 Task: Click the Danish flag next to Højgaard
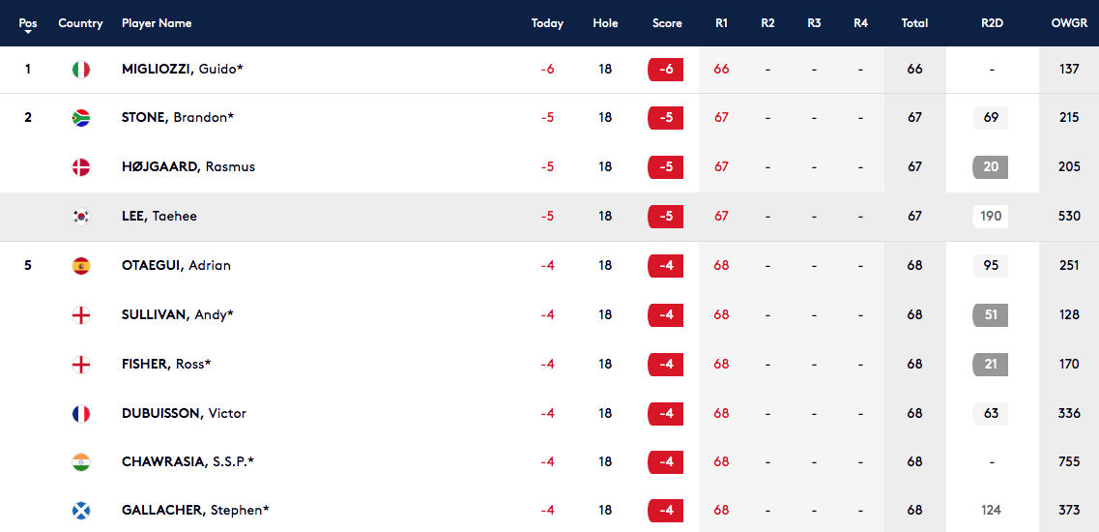pos(81,167)
